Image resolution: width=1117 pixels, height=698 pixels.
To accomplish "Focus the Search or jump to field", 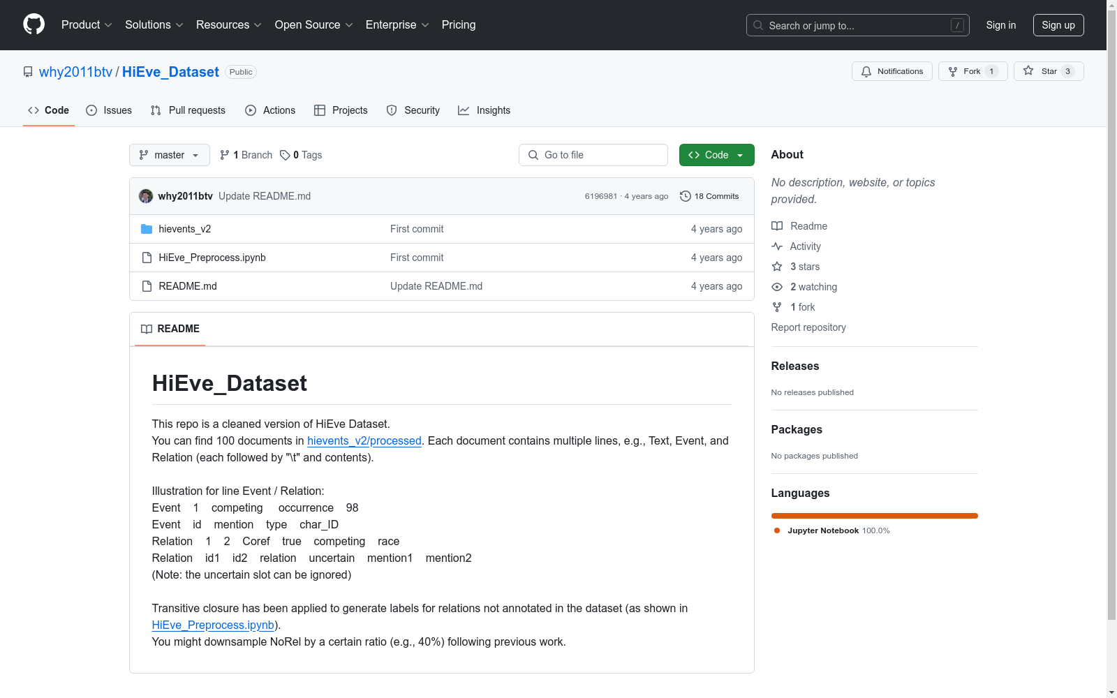I will pyautogui.click(x=858, y=25).
